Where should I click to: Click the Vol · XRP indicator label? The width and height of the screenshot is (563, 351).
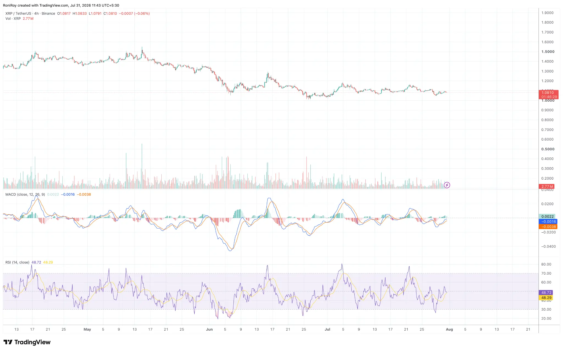click(13, 19)
